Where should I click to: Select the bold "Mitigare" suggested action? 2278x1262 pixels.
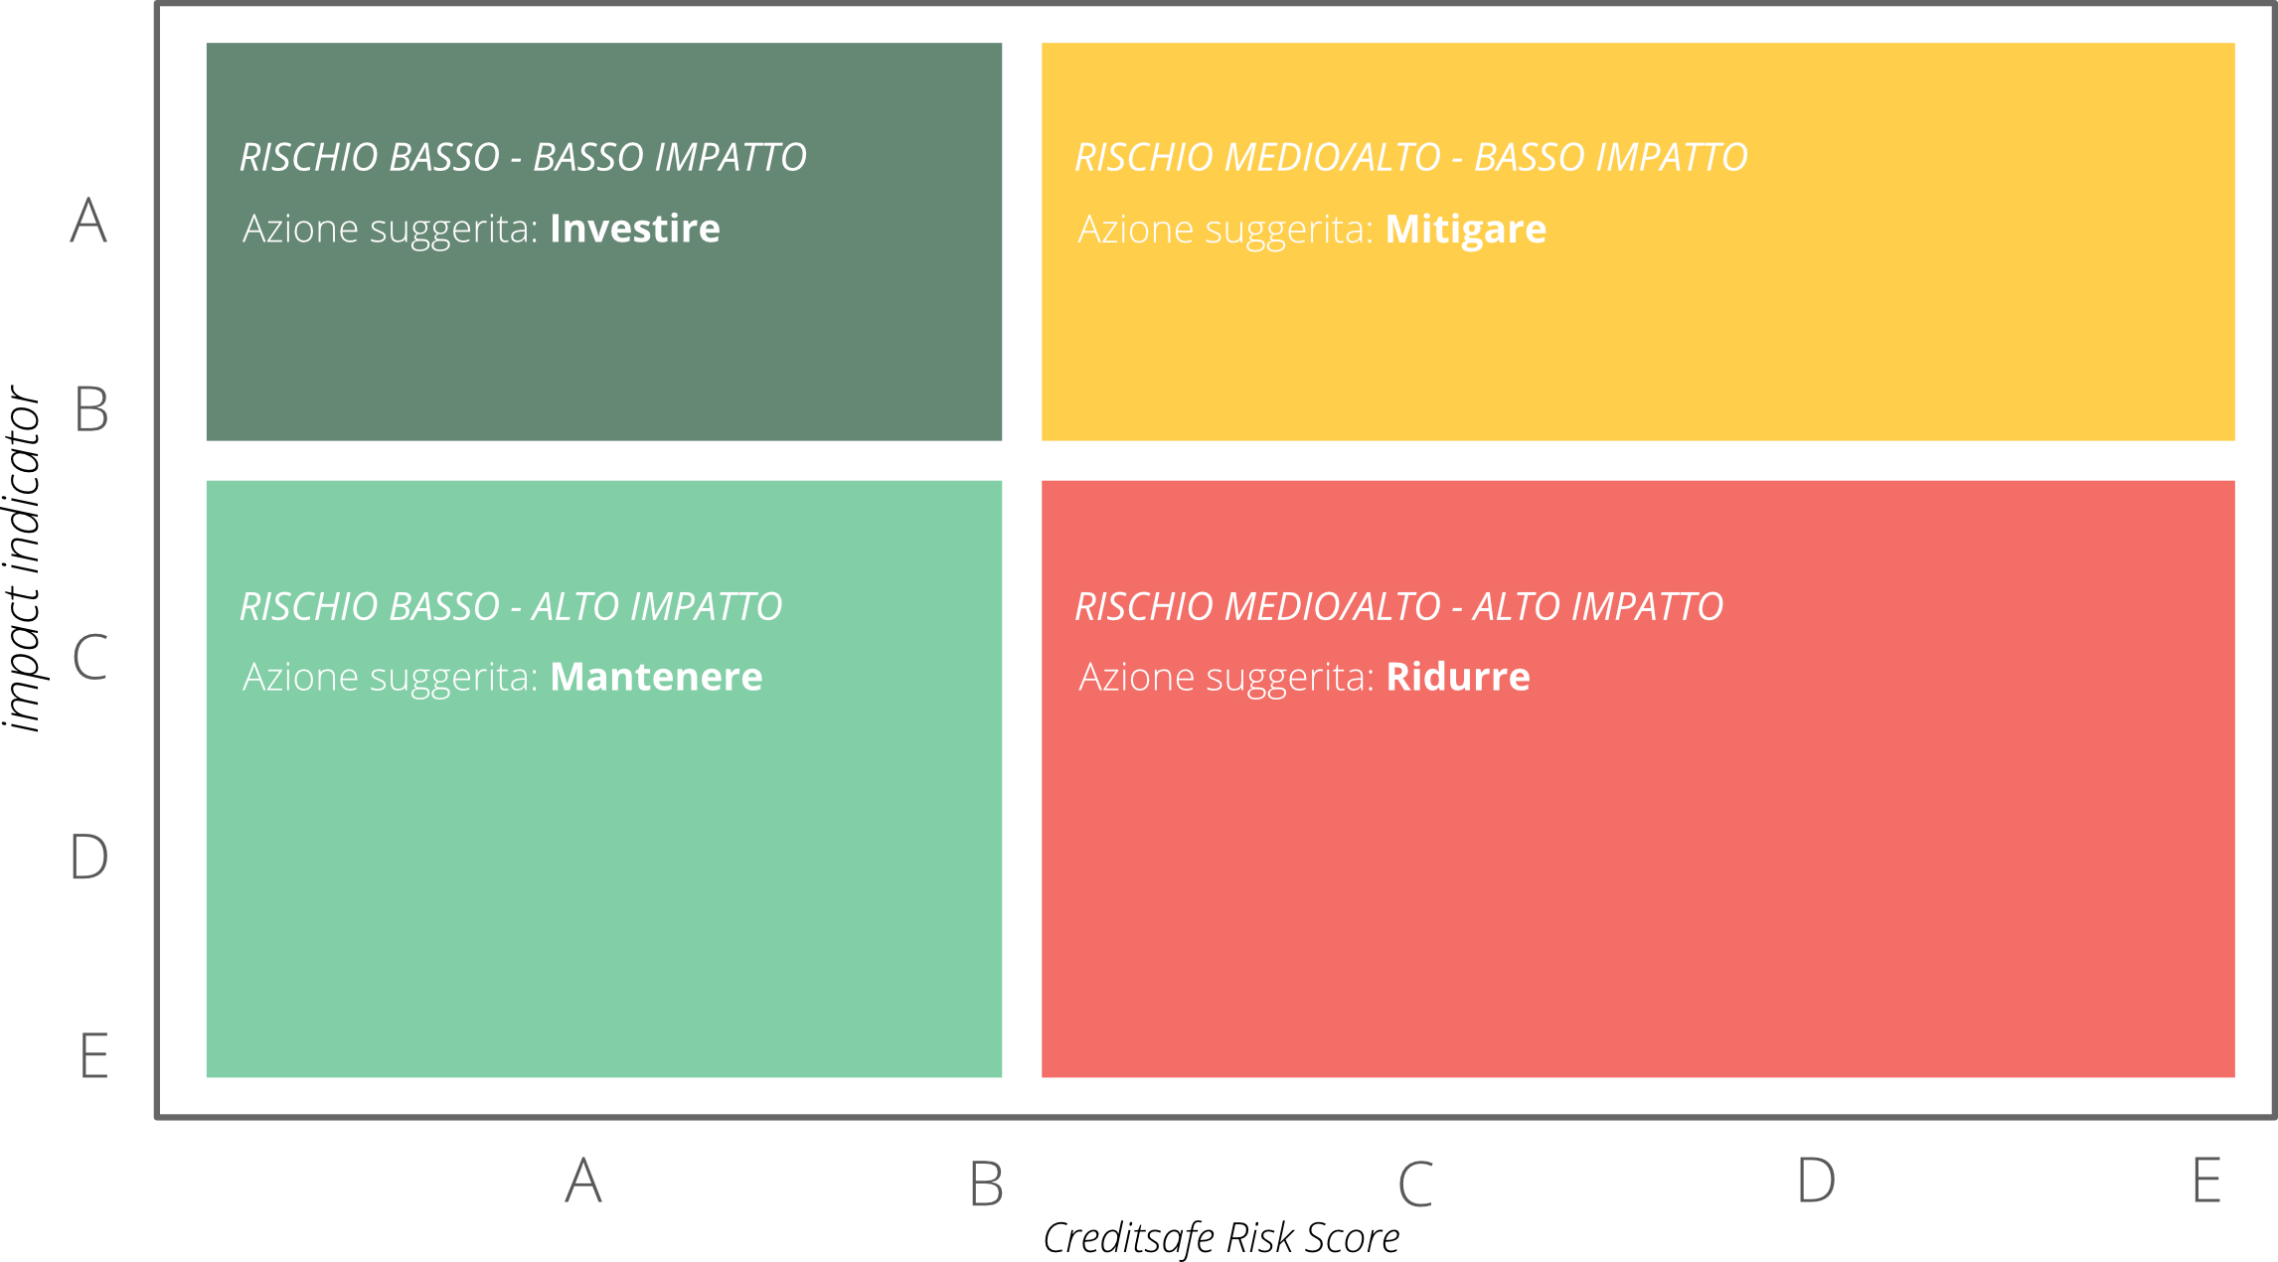point(1465,230)
